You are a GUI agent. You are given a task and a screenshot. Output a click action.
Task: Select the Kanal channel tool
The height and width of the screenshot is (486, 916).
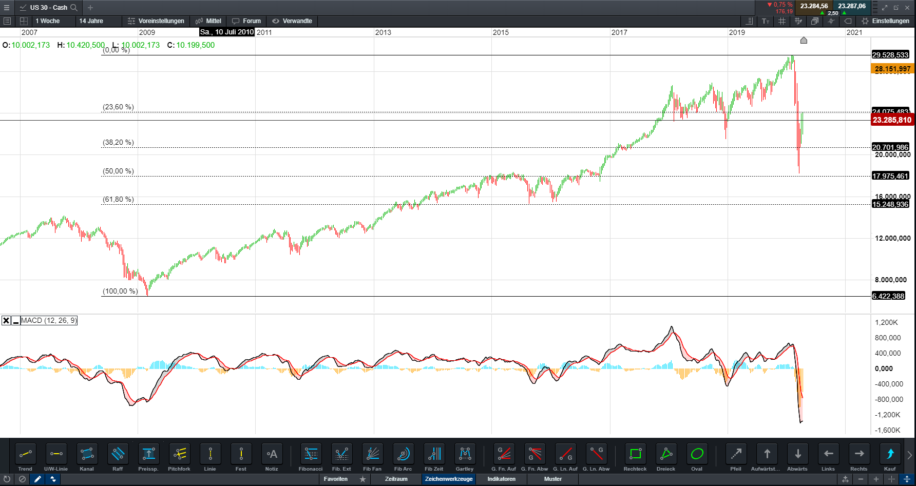click(x=87, y=455)
